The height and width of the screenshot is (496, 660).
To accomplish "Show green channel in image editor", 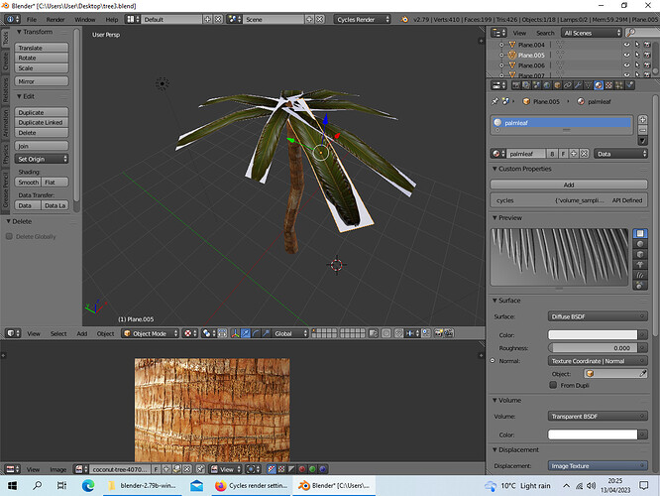I will click(312, 469).
